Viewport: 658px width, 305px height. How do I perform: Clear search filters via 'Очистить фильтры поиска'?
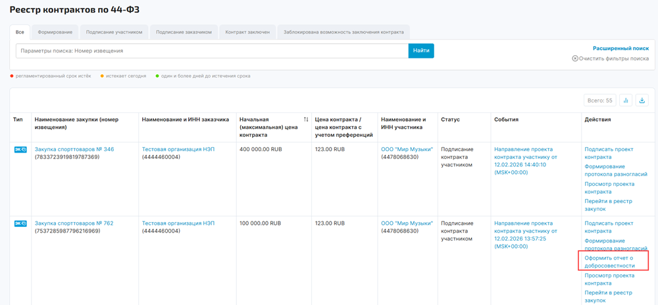coord(610,59)
